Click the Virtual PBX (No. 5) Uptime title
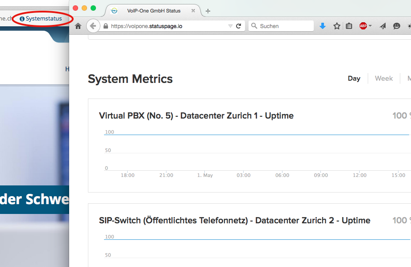 [x=196, y=116]
